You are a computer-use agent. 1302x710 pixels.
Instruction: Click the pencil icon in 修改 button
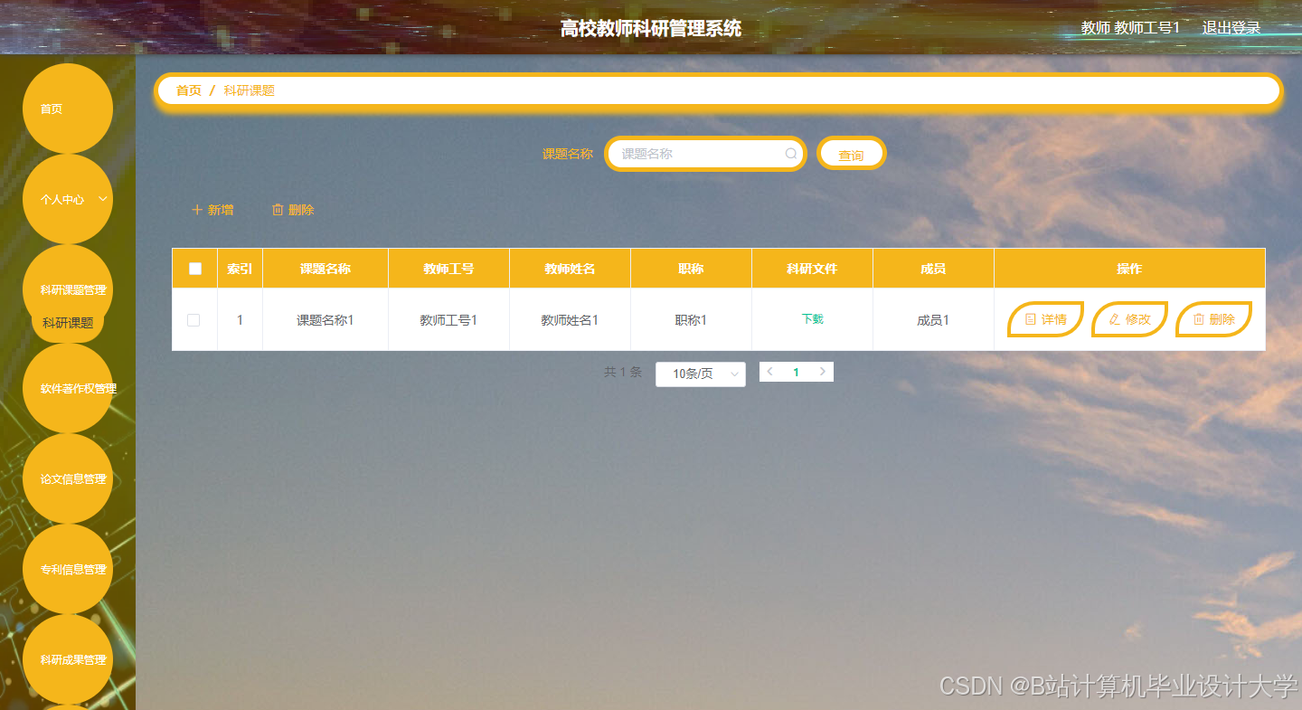(1114, 319)
